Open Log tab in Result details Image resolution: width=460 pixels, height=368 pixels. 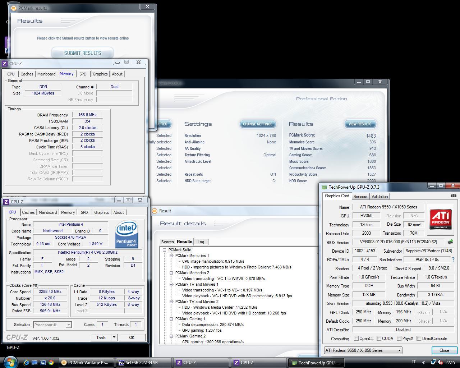[x=201, y=242]
